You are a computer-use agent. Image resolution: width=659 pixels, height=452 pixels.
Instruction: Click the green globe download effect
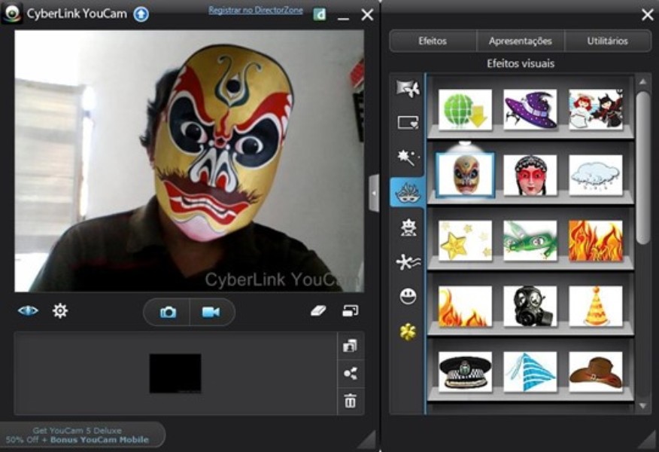[465, 109]
